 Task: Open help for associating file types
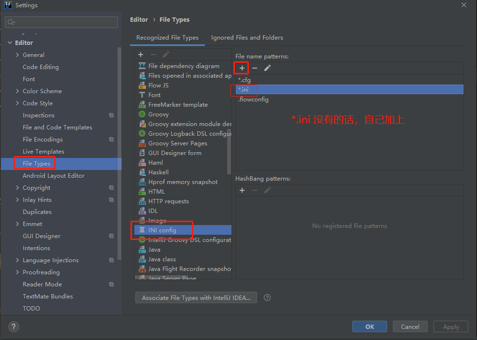pyautogui.click(x=267, y=297)
